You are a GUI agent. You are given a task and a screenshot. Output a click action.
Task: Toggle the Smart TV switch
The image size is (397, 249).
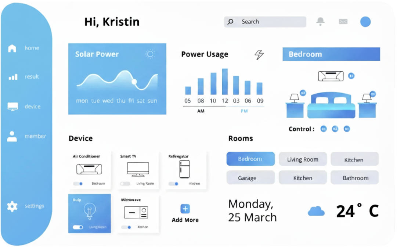125,184
